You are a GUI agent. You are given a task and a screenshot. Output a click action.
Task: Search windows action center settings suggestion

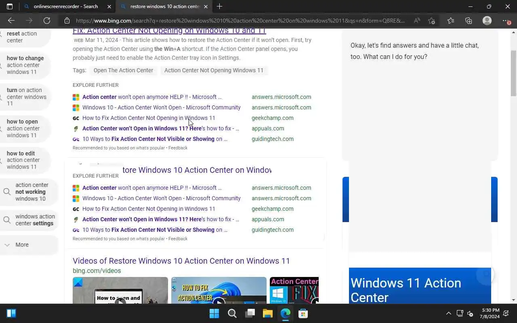[28, 220]
